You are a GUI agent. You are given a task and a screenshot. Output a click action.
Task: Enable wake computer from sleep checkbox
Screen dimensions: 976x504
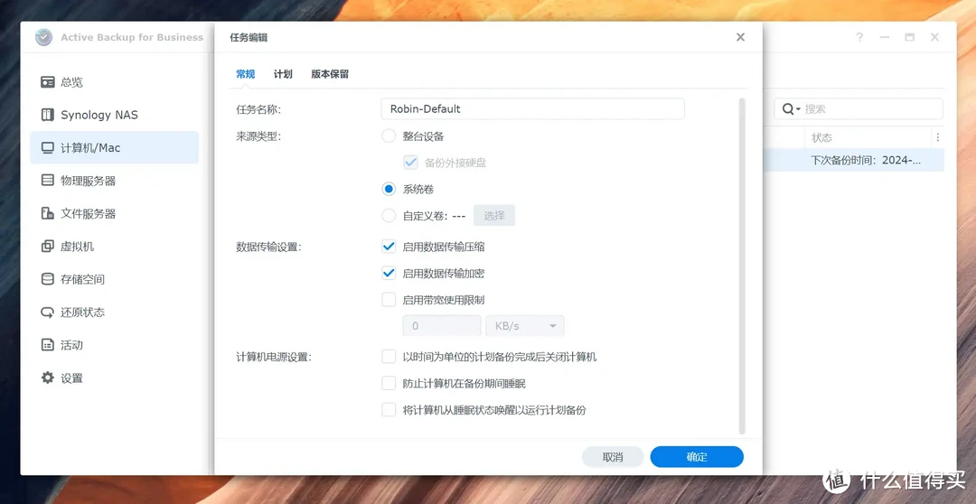click(x=389, y=410)
